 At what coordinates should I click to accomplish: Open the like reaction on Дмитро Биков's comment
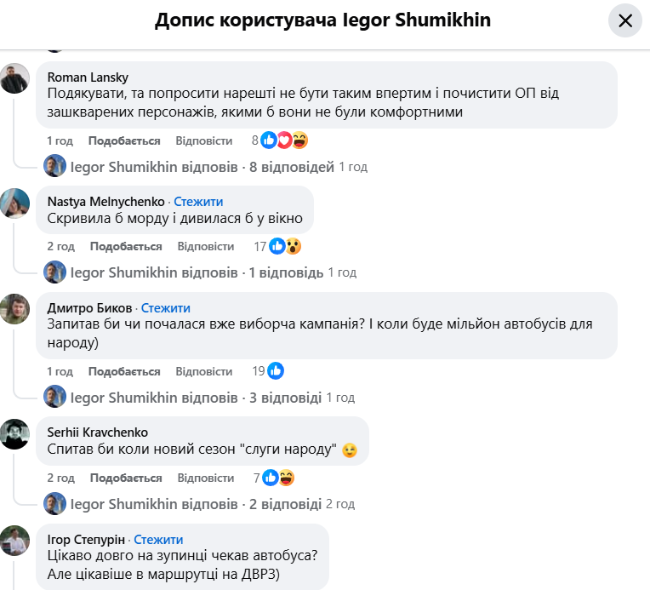(275, 371)
